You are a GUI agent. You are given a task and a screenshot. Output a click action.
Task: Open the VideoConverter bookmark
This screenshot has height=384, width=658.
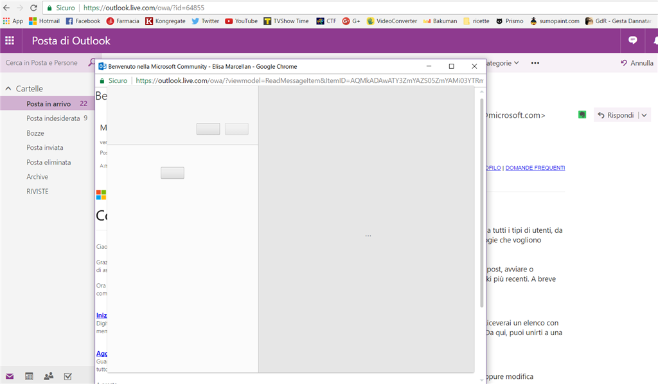pos(392,21)
